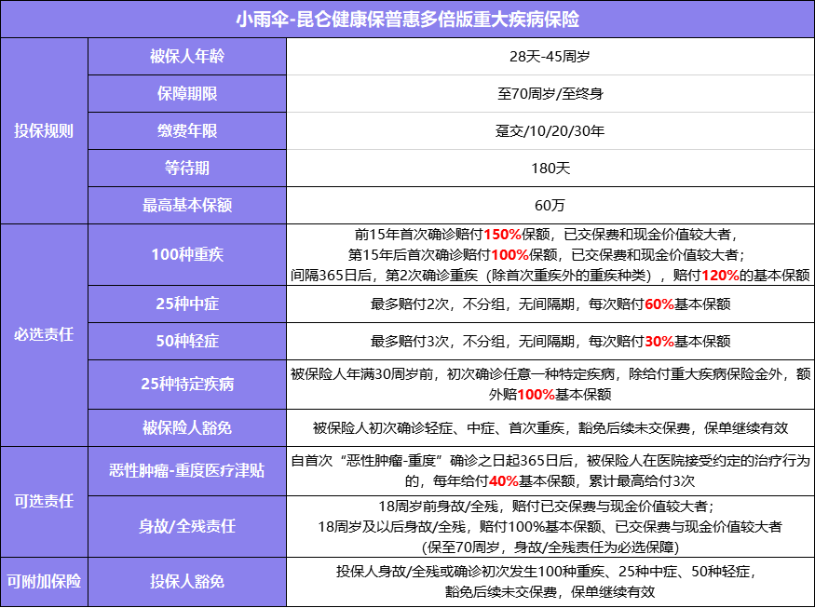815x608 pixels.
Task: Click the 25种特定疾病 label cell
Action: point(187,384)
